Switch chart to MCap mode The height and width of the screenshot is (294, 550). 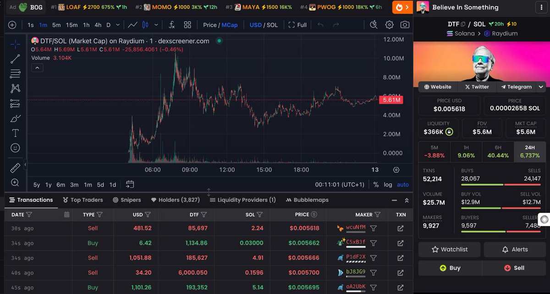click(230, 25)
